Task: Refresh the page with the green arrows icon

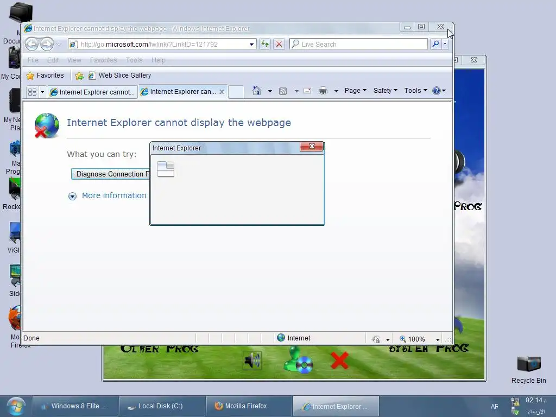Action: [264, 44]
